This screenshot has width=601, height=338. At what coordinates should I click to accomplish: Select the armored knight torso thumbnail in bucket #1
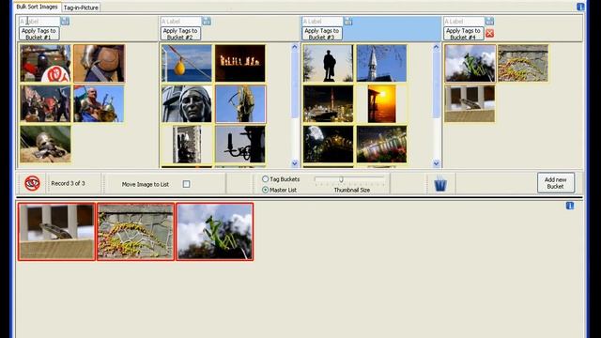(x=99, y=63)
